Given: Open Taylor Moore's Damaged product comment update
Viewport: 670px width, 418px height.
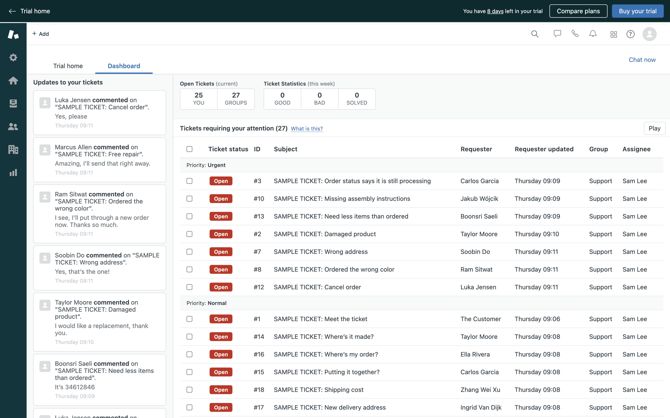Looking at the screenshot, I should pyautogui.click(x=99, y=322).
